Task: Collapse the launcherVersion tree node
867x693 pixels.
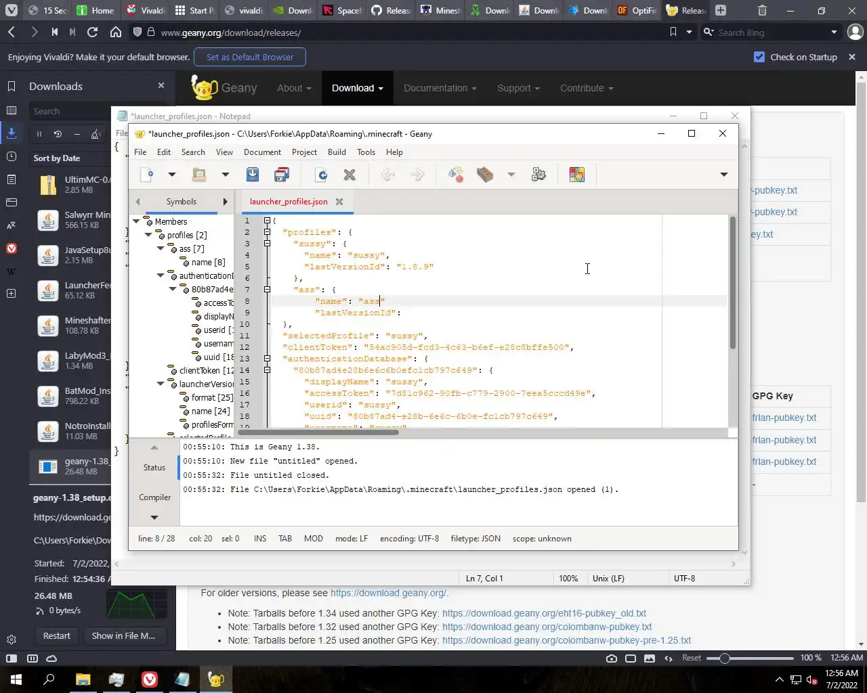Action: [161, 384]
